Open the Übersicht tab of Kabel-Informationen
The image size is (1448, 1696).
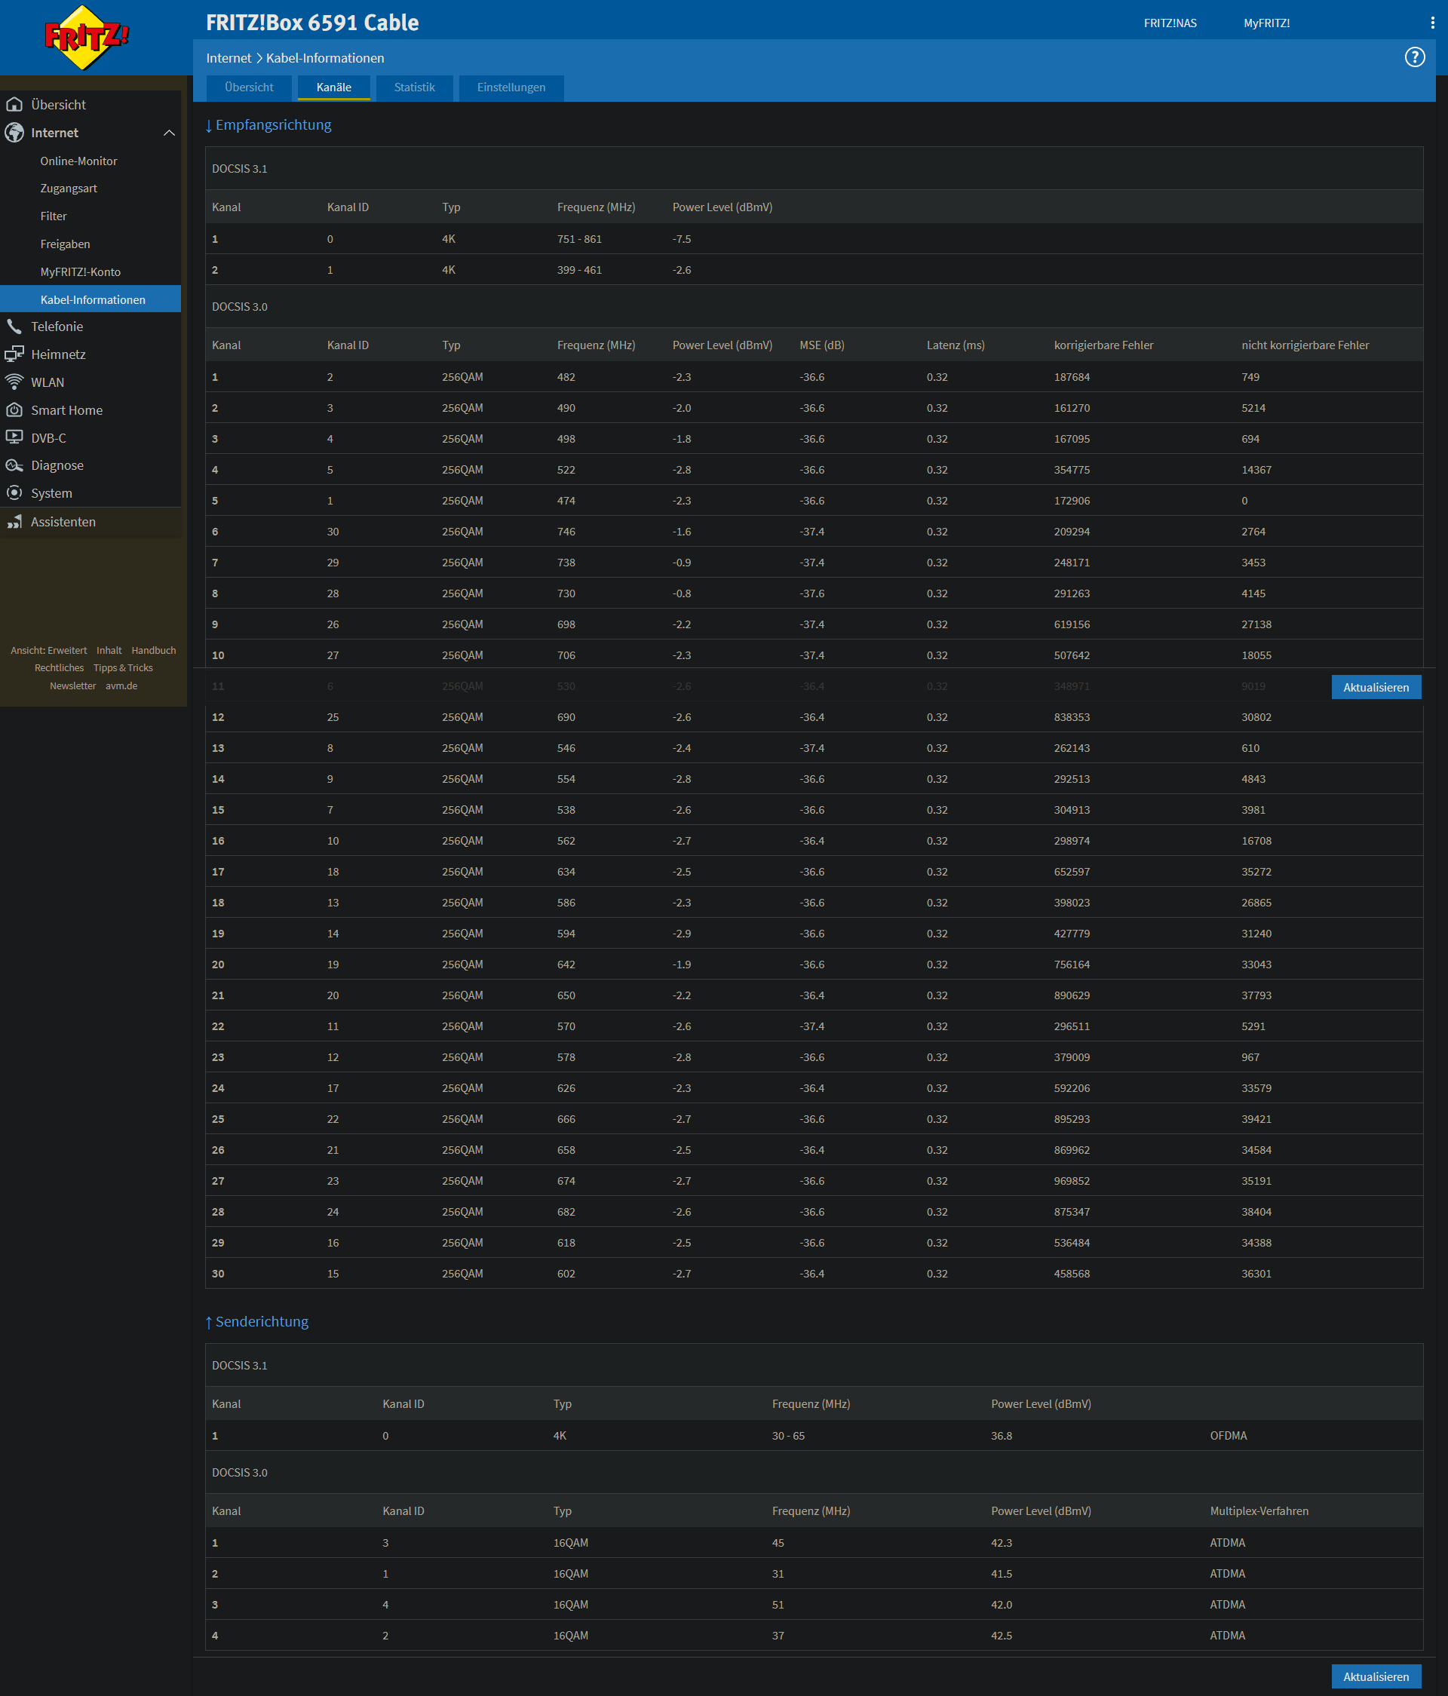coord(249,87)
